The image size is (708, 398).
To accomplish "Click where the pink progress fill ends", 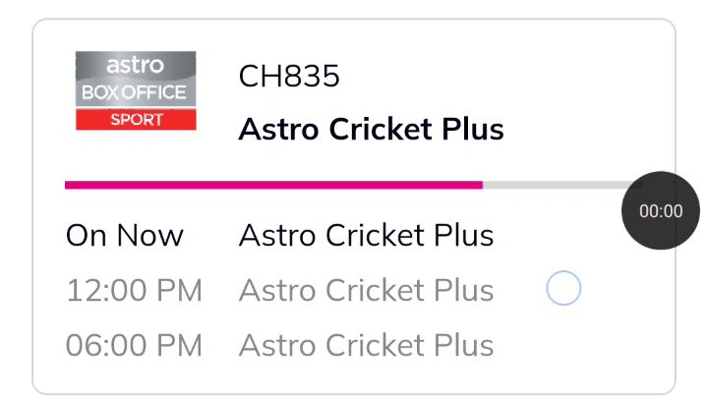I will click(x=482, y=185).
